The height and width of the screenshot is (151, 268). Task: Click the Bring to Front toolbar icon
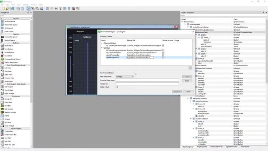click(x=22, y=8)
